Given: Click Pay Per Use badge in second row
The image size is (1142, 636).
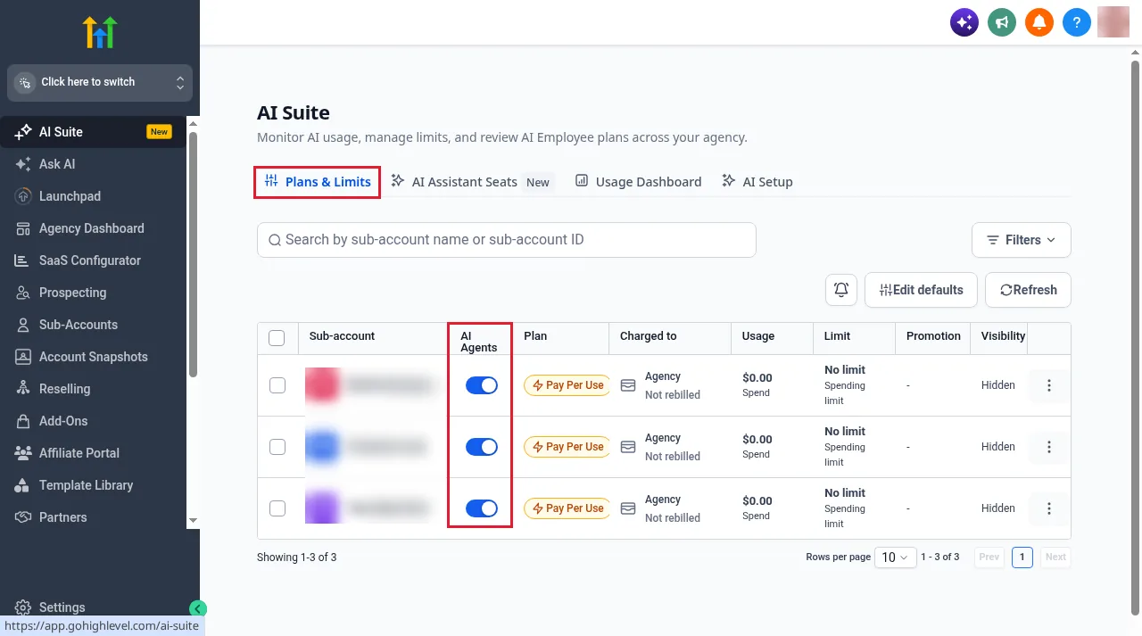Looking at the screenshot, I should point(567,447).
